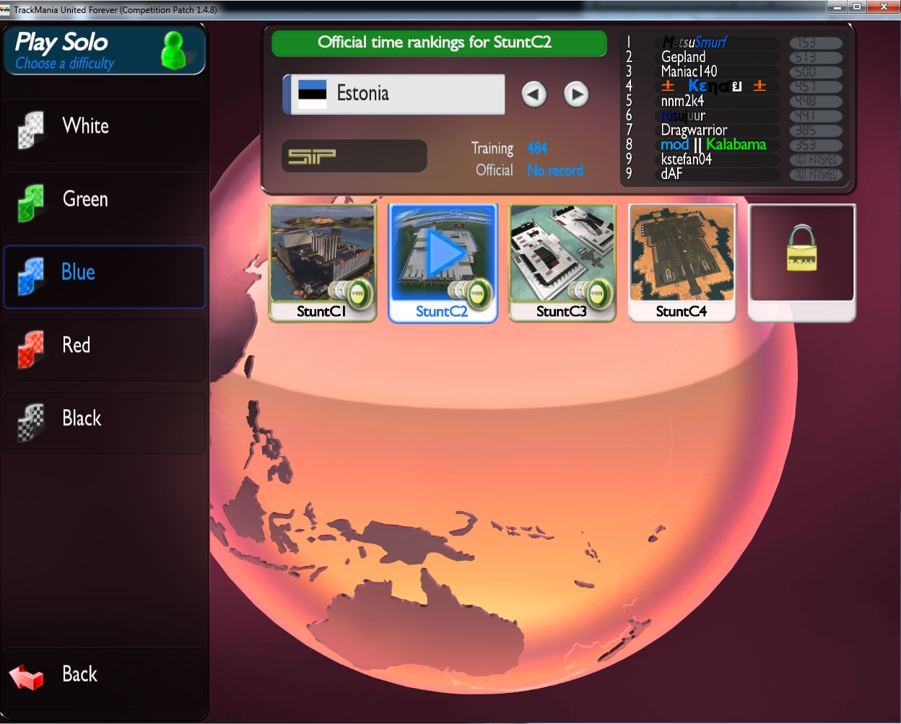Click Dragwarrior in the rankings list
The height and width of the screenshot is (724, 901).
point(694,130)
